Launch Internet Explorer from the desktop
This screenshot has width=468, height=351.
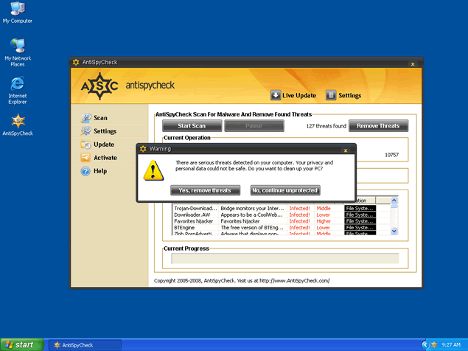pos(17,83)
